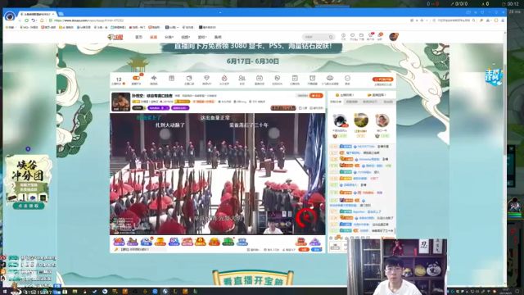This screenshot has height=295, width=524.
Task: Open user avatar in Douyu header
Action: [x=393, y=37]
